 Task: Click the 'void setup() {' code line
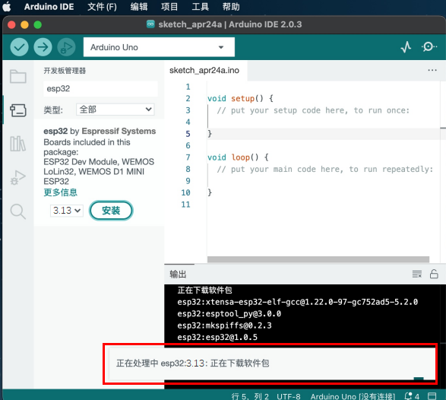(x=240, y=99)
